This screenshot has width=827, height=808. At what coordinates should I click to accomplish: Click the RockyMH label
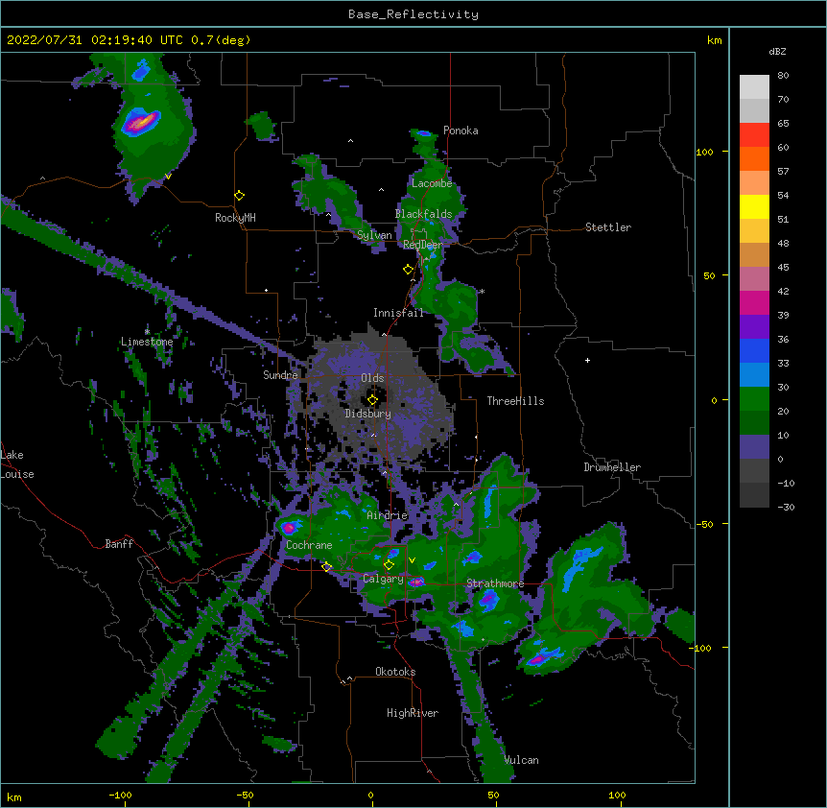(x=235, y=218)
